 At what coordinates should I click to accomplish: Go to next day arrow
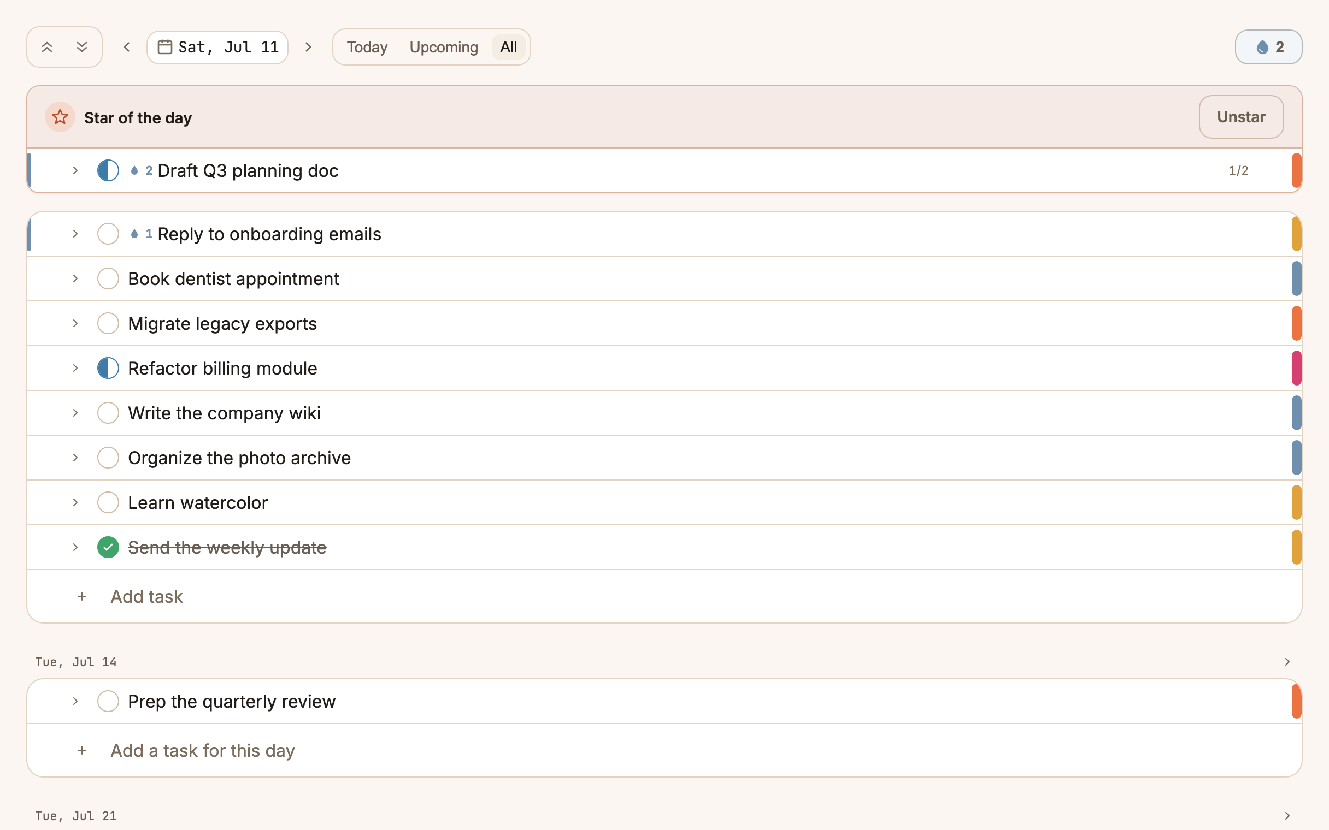(309, 47)
